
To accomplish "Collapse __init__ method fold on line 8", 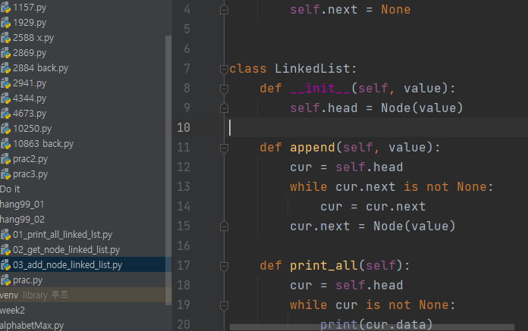I will [x=224, y=89].
